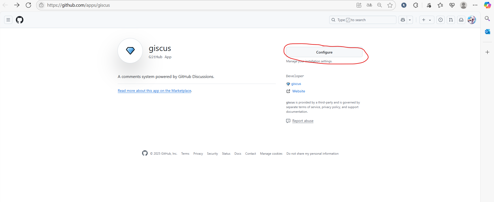
Task: Open the GitHub user avatar menu
Action: click(x=472, y=20)
